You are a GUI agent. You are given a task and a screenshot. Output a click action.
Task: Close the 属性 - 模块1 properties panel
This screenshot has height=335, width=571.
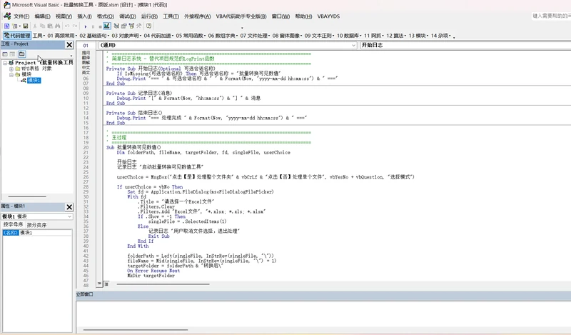pos(69,207)
